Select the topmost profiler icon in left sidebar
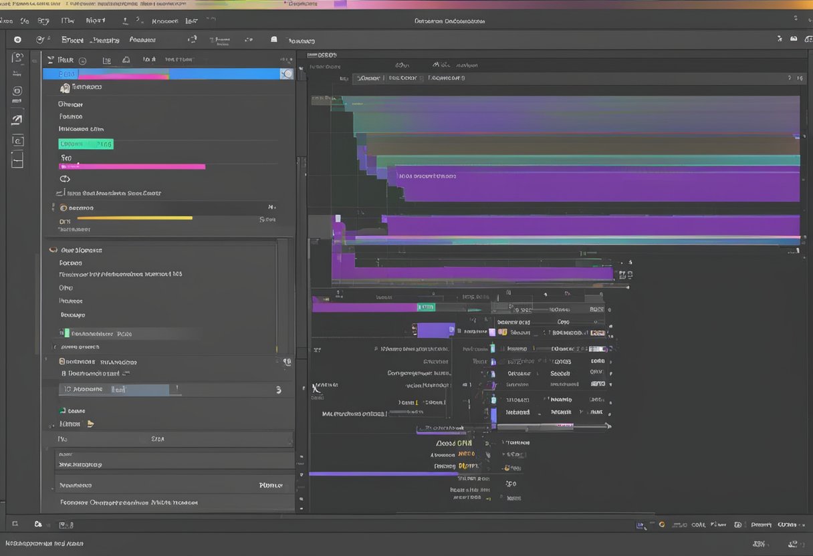 (18, 58)
